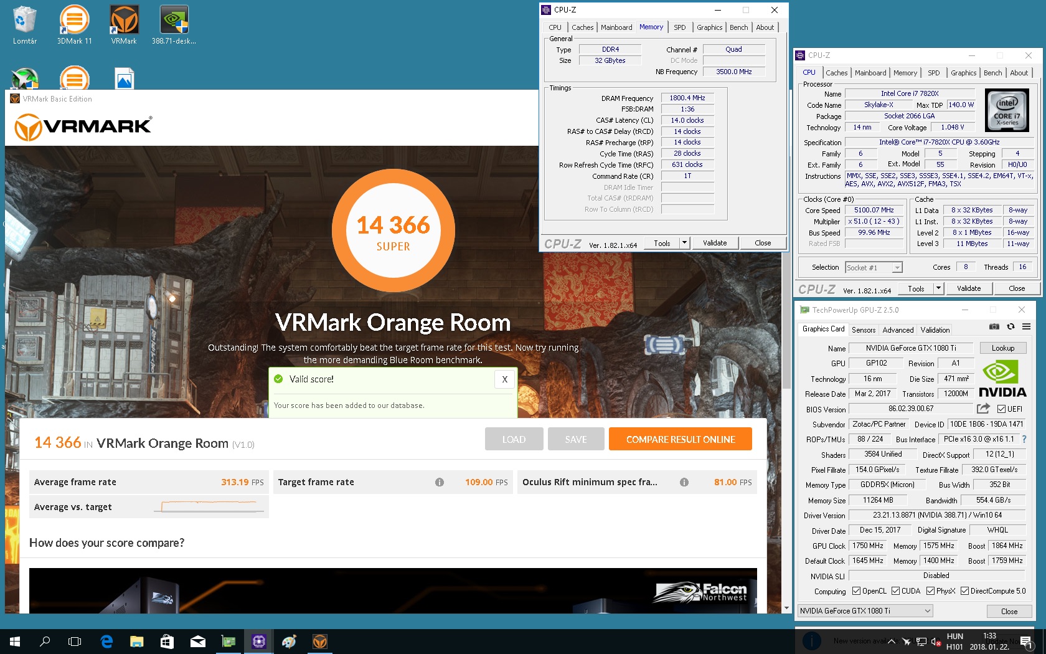The height and width of the screenshot is (654, 1046).
Task: Switch to VRMark via its taskbar icon
Action: pyautogui.click(x=320, y=641)
